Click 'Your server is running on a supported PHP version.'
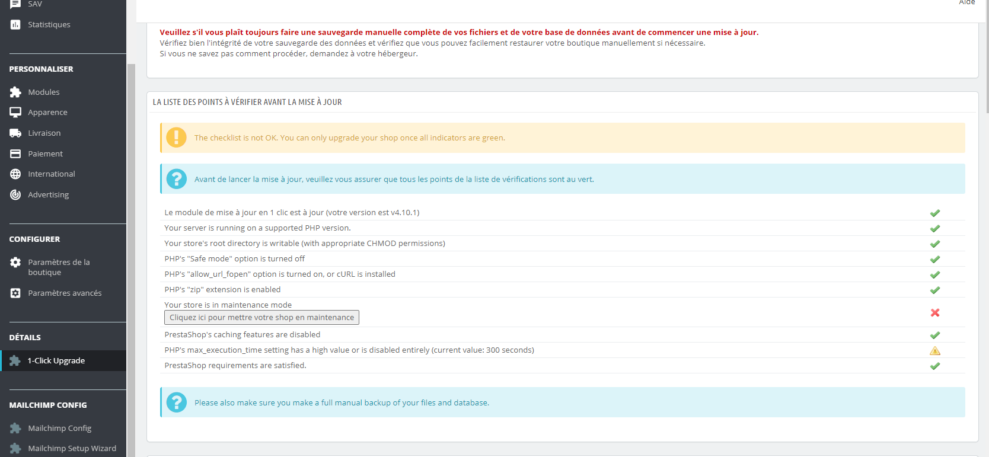 coord(258,228)
